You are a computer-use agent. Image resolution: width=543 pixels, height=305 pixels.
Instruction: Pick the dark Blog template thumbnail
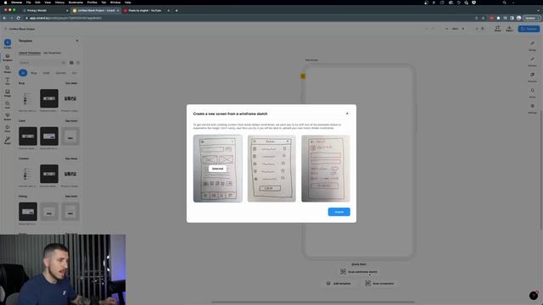pos(49,98)
